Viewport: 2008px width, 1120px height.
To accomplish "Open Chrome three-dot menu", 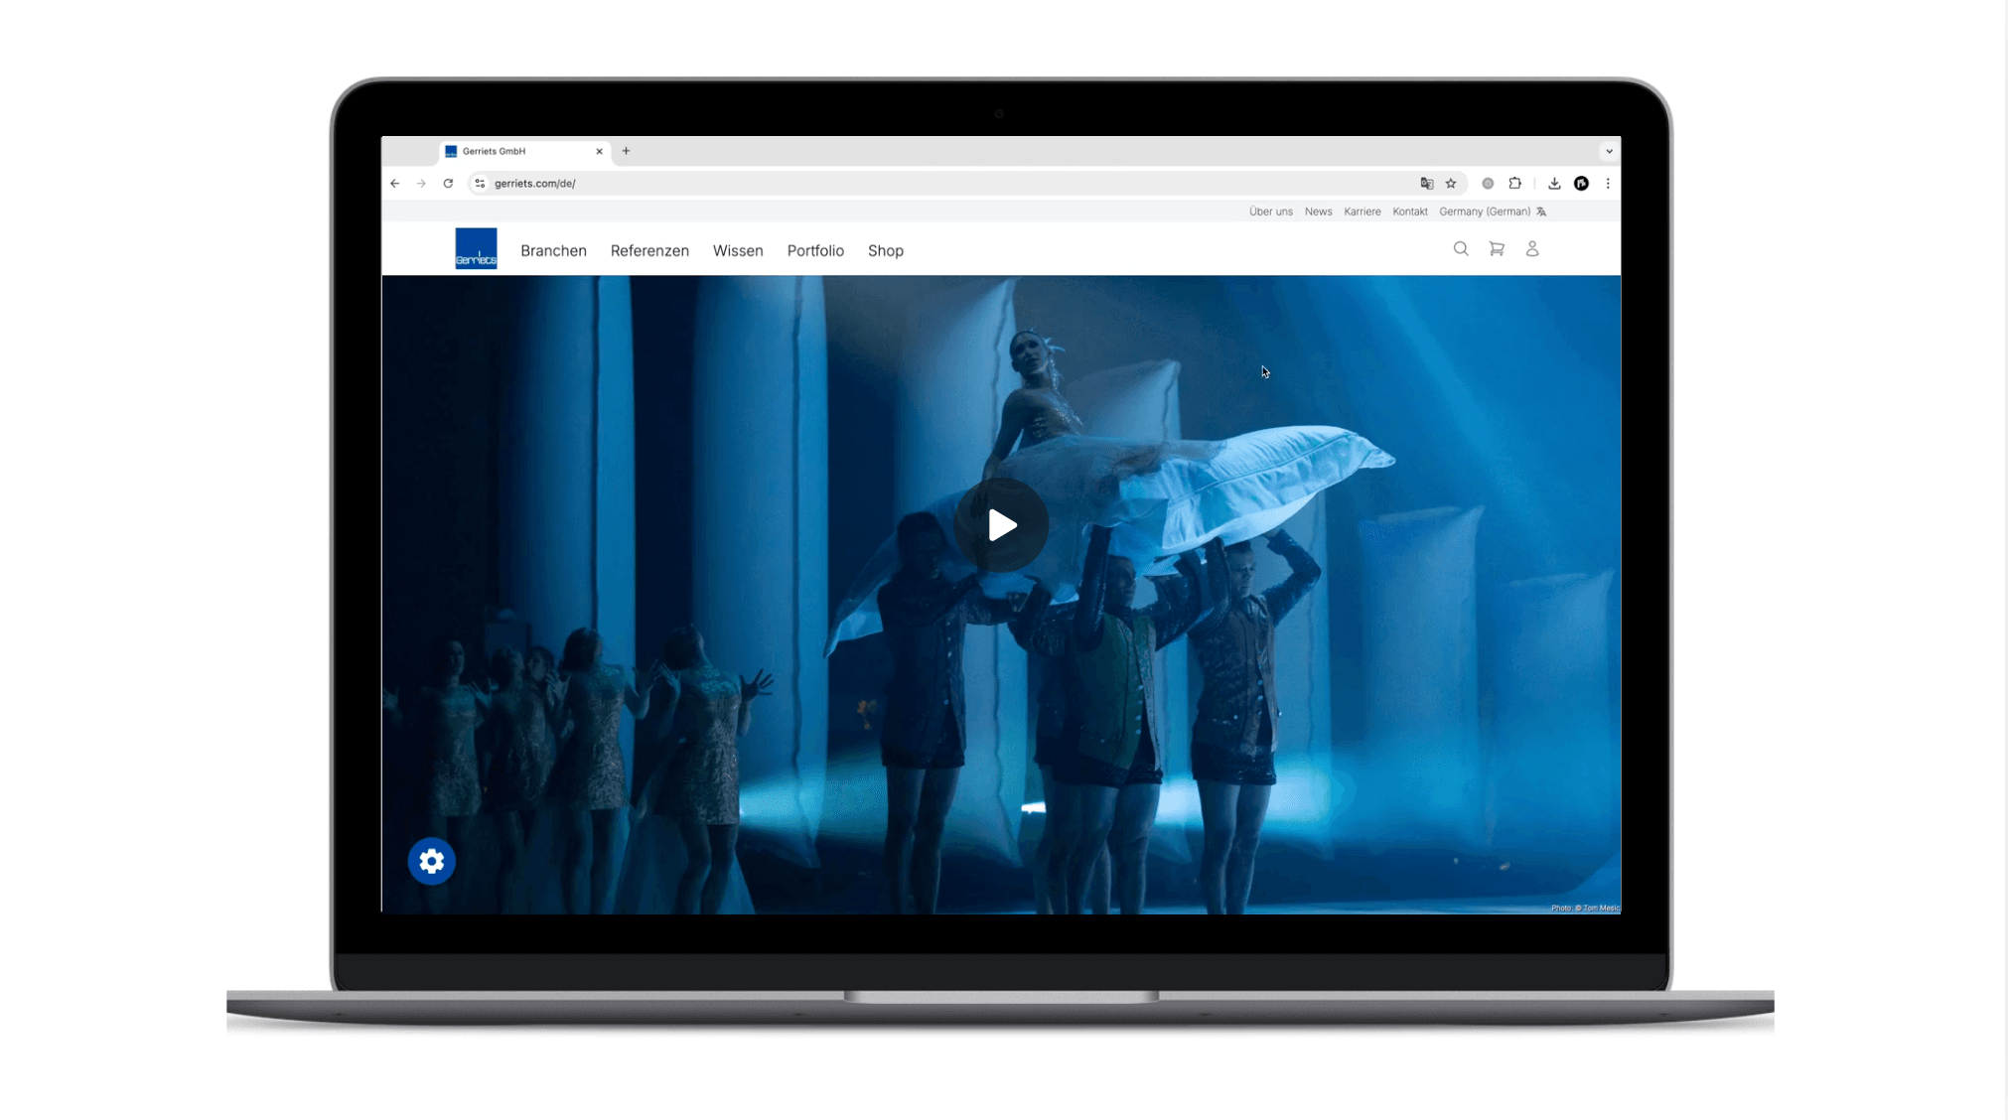I will pos(1608,184).
